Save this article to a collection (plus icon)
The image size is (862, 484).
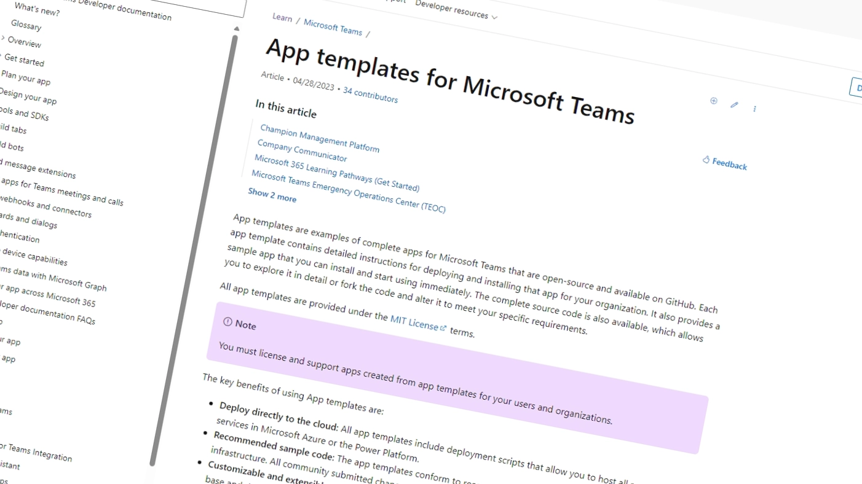713,101
